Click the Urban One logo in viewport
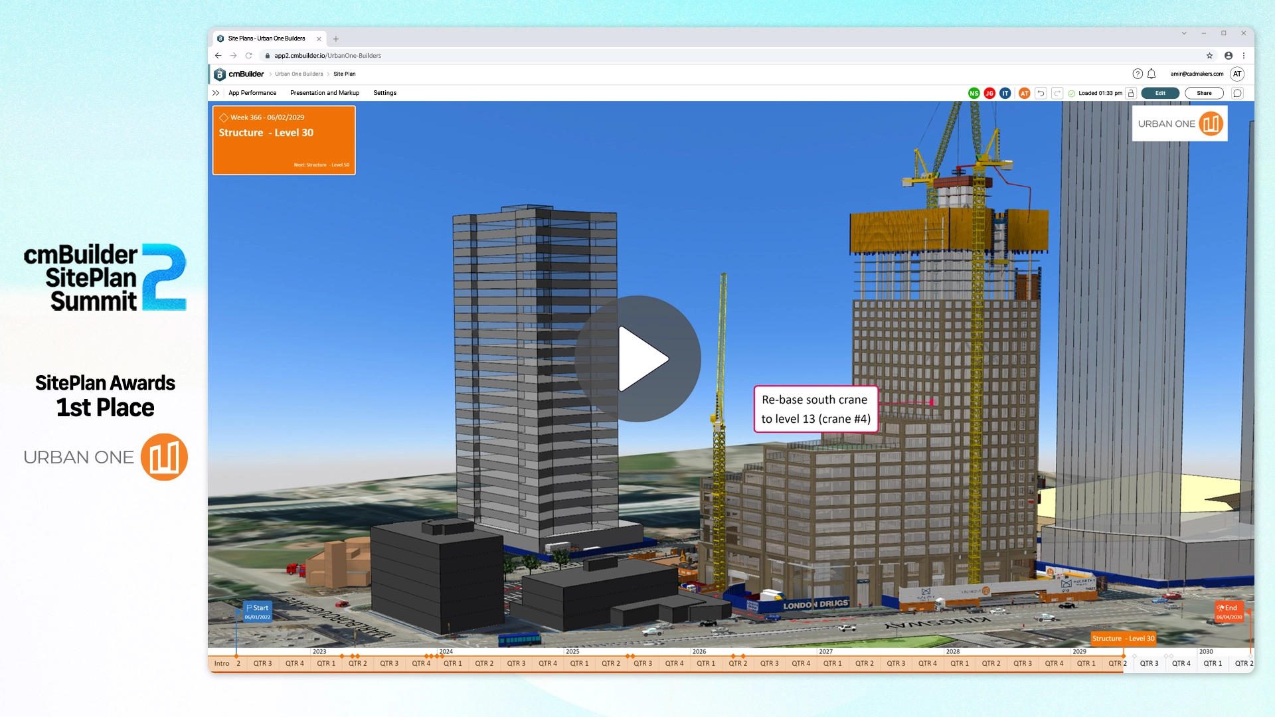The image size is (1275, 717). [1179, 123]
